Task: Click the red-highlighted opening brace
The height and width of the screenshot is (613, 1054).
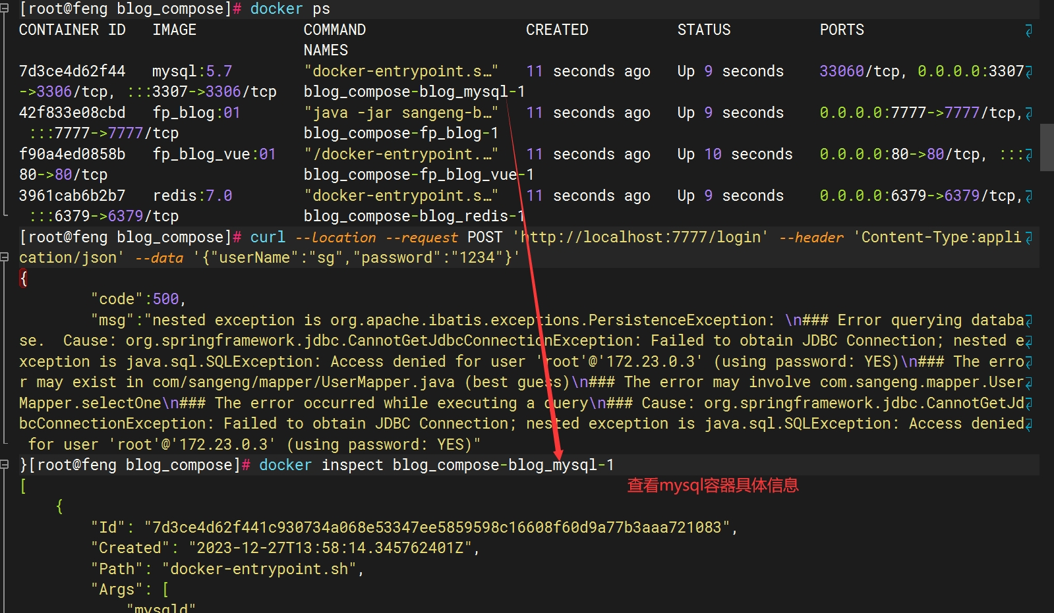Action: coord(24,279)
